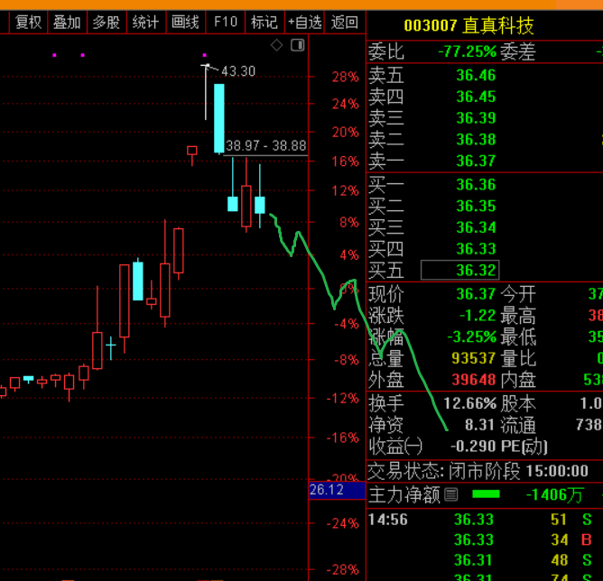The width and height of the screenshot is (603, 581).
Task: Click the 36.31 tick with 48 S
Action: coord(485,560)
